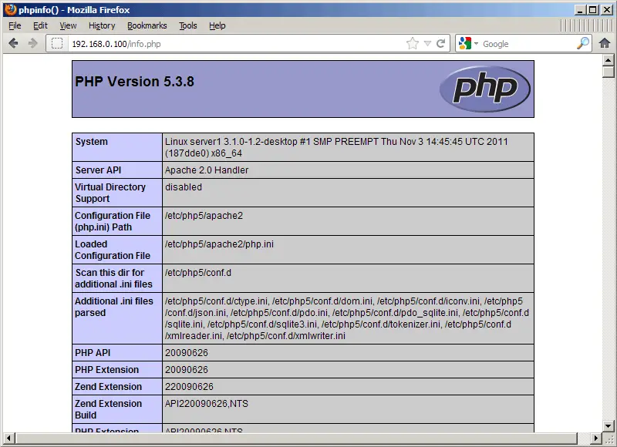Click the Apache 2.0 Handler value

(207, 170)
